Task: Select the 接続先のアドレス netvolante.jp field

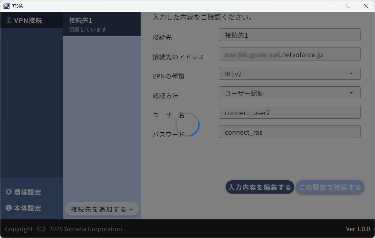Action: click(x=289, y=54)
